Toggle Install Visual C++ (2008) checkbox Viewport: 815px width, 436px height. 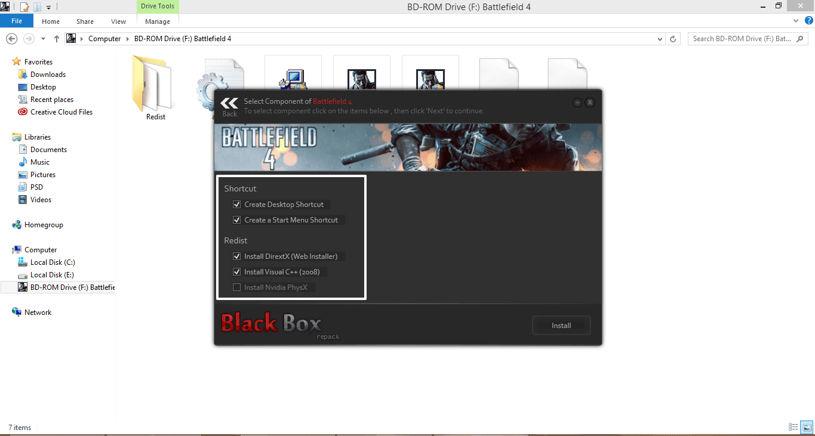(237, 271)
